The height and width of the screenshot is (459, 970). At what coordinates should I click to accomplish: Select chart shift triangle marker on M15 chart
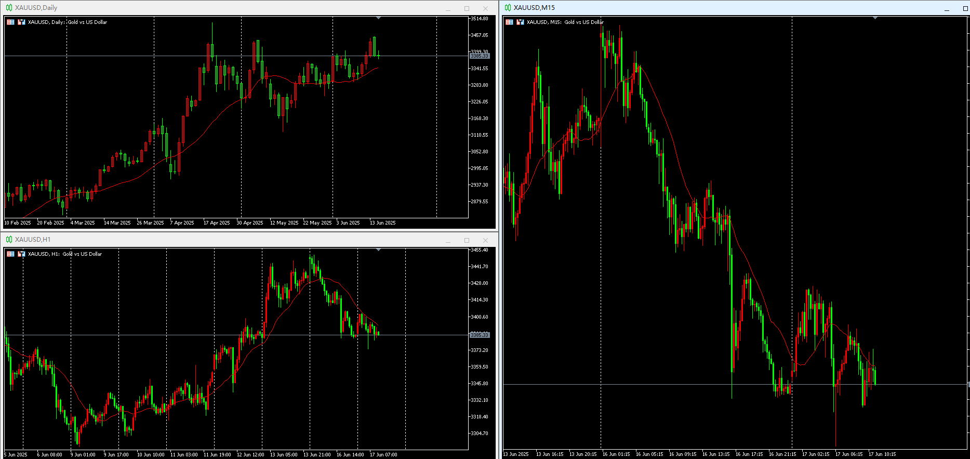(875, 18)
